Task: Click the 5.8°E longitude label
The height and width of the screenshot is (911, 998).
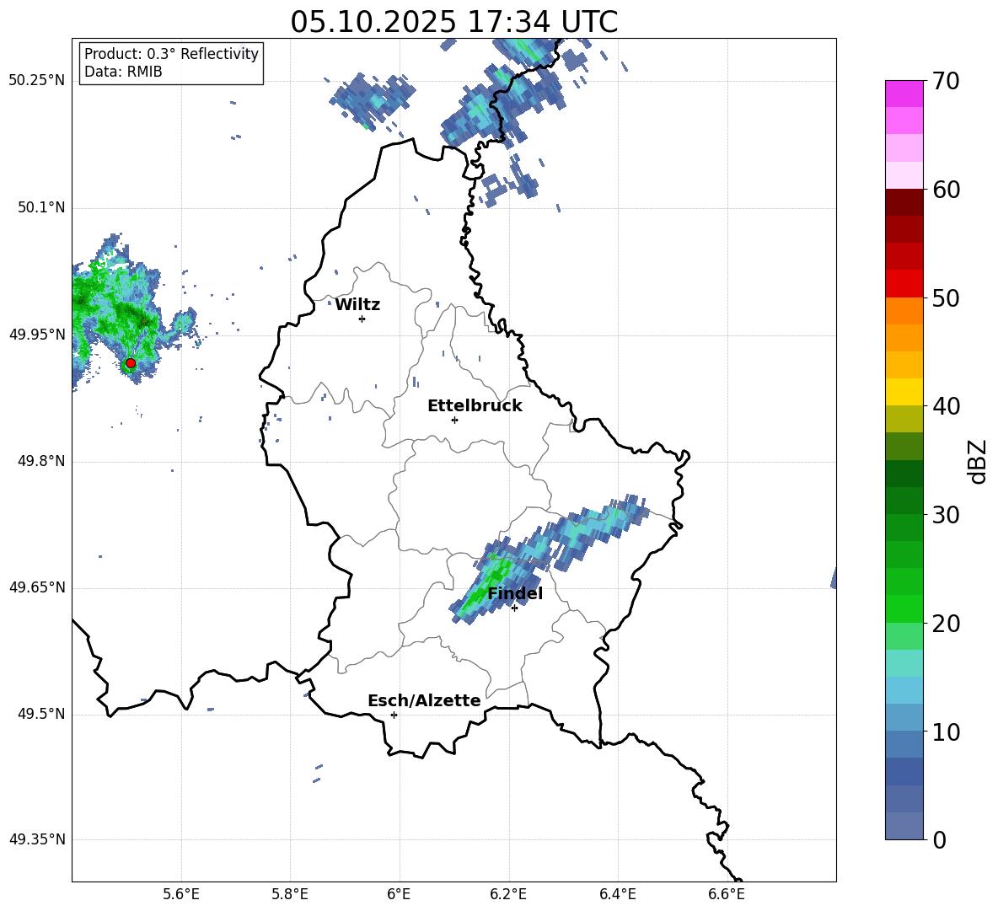Action: (x=290, y=894)
